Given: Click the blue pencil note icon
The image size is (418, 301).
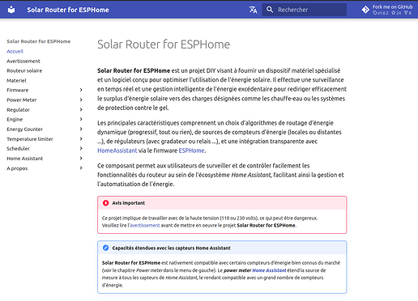Looking at the screenshot, I should tap(105, 248).
